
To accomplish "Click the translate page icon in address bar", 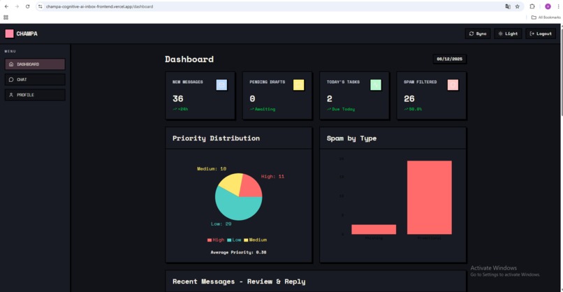I will tap(508, 6).
